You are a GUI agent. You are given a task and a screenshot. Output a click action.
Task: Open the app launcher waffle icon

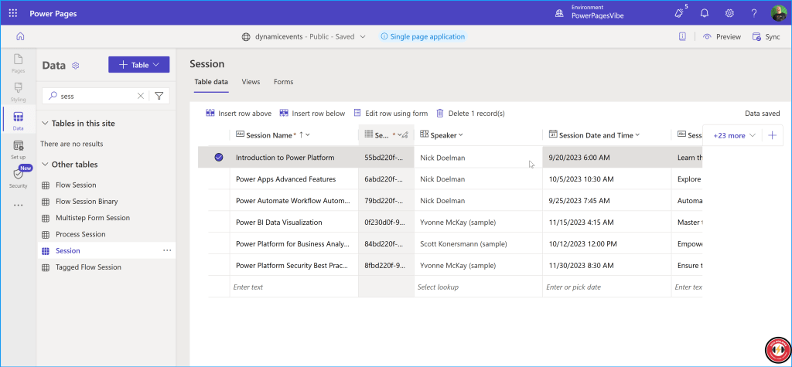pyautogui.click(x=12, y=13)
